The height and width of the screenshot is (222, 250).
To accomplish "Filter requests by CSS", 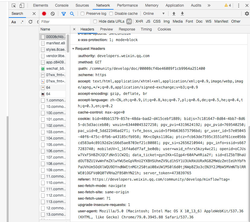I will pos(157,21).
